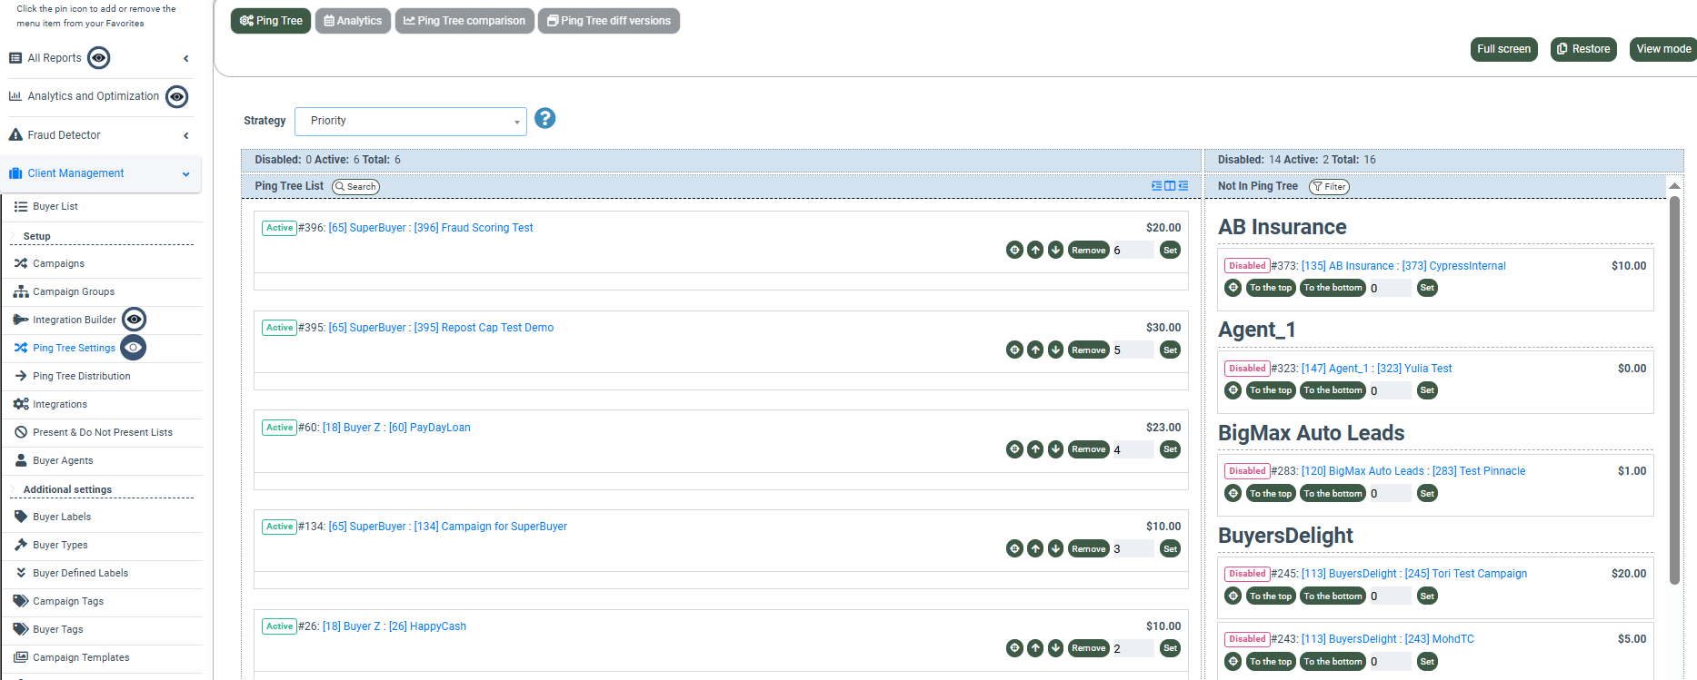The height and width of the screenshot is (680, 1697).
Task: Remove the PayDayLoan campaign from ping tree
Action: 1088,448
